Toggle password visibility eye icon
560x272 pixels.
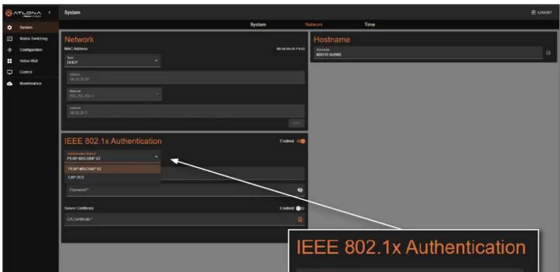[x=301, y=190]
